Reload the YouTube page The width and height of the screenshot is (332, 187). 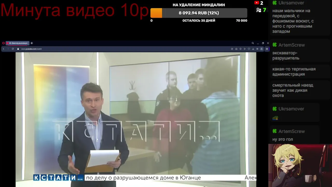click(x=13, y=49)
